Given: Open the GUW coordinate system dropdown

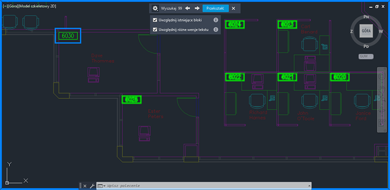Looking at the screenshot, I should tap(366, 57).
